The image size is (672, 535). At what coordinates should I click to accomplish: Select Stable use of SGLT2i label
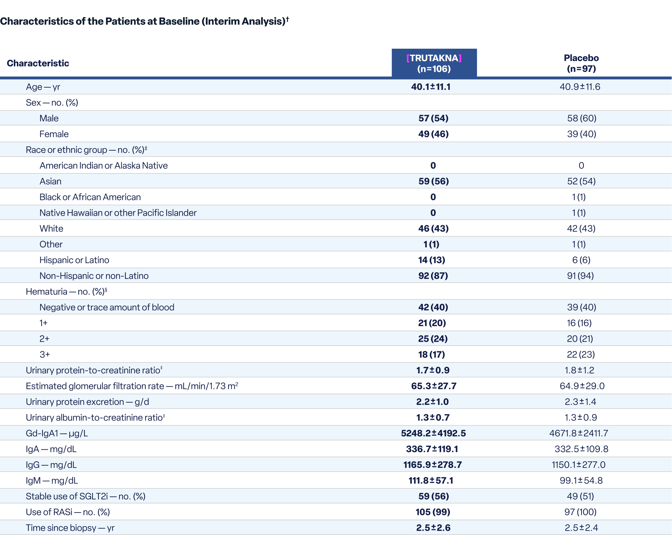pos(85,496)
